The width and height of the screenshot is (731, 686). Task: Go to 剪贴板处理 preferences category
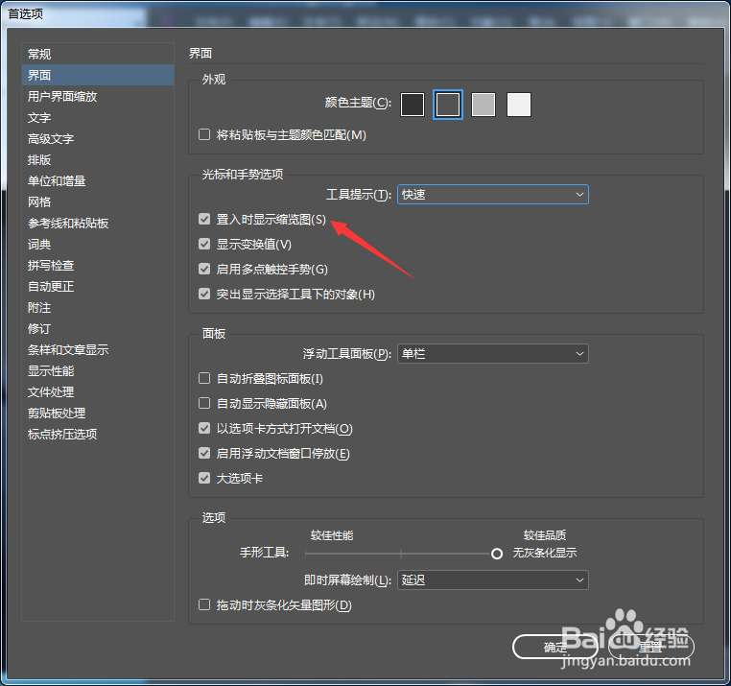[x=98, y=414]
